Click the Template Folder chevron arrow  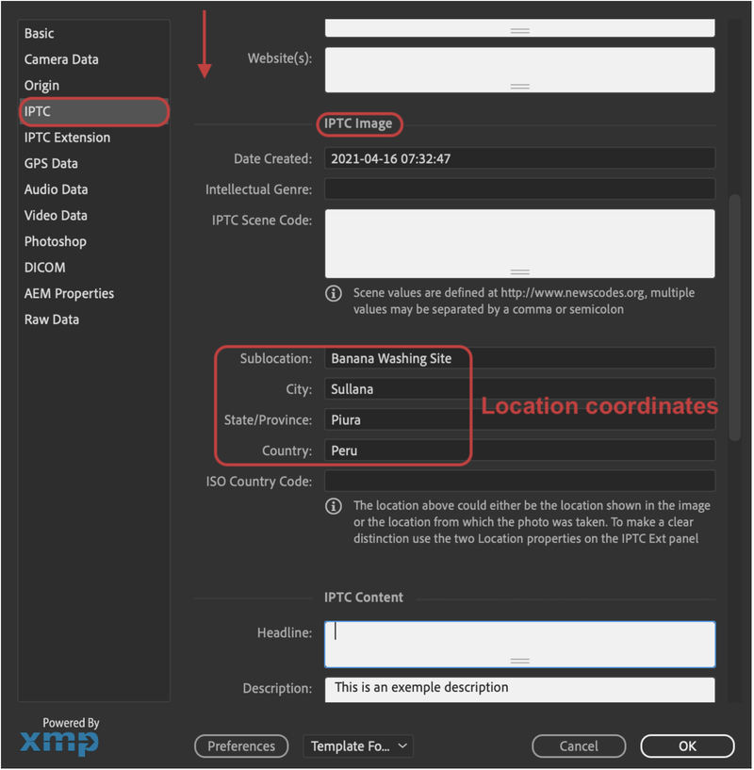402,745
